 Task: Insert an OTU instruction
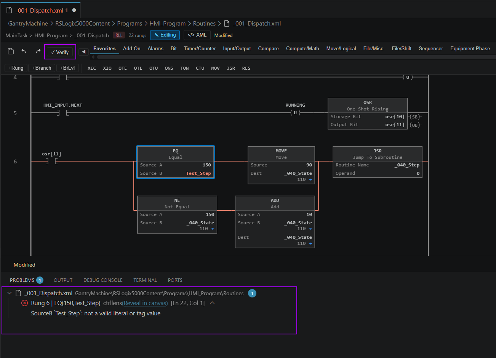pyautogui.click(x=154, y=68)
